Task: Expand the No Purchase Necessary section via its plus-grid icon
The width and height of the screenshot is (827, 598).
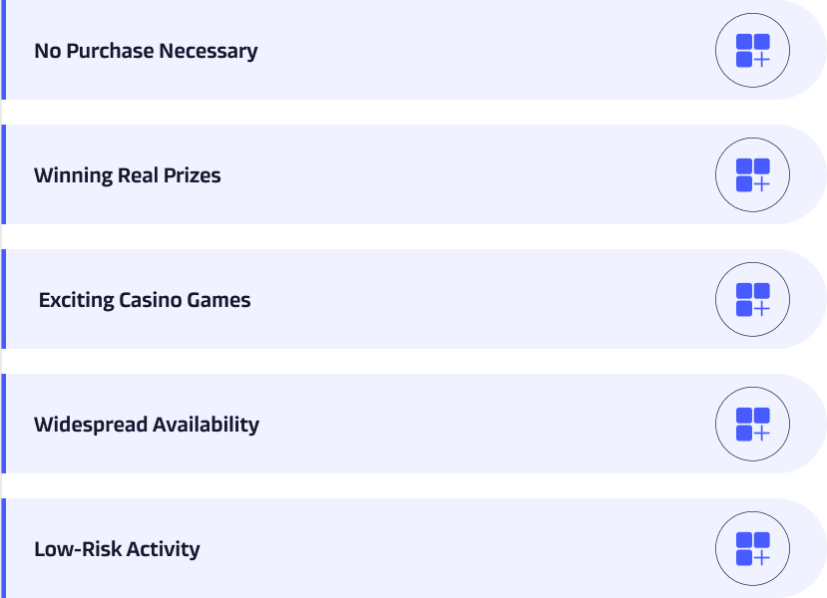Action: coord(752,51)
